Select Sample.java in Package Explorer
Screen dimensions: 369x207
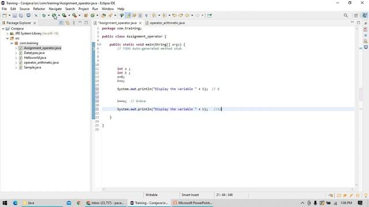pyautogui.click(x=32, y=67)
